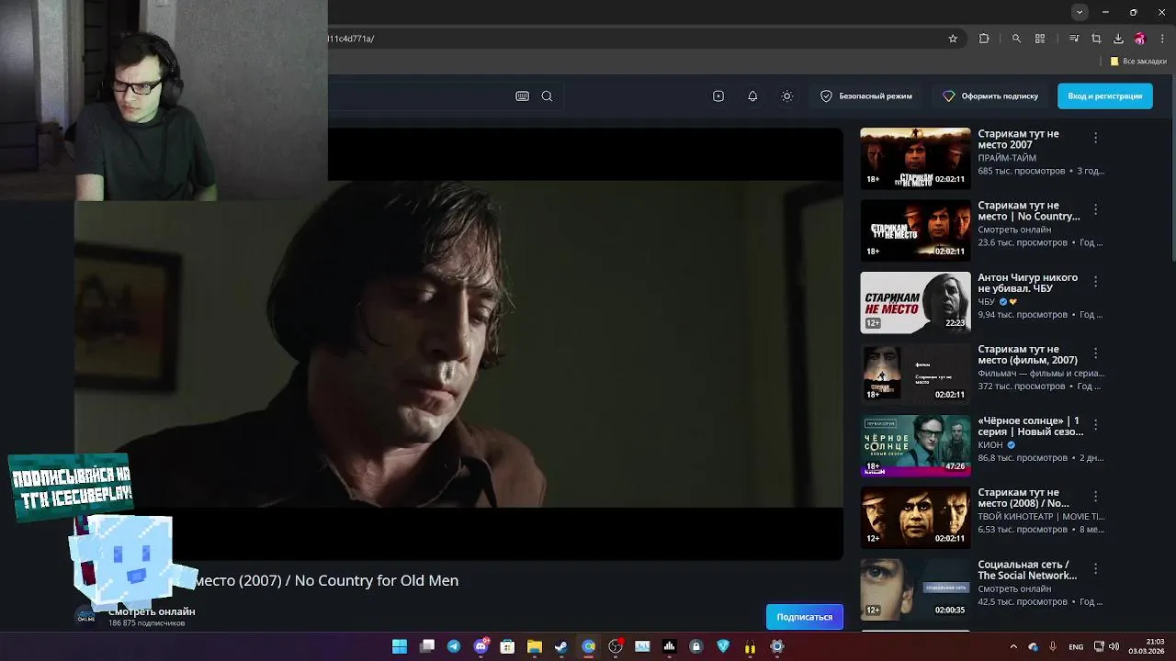Click the ЧБУ channel name

pyautogui.click(x=987, y=301)
